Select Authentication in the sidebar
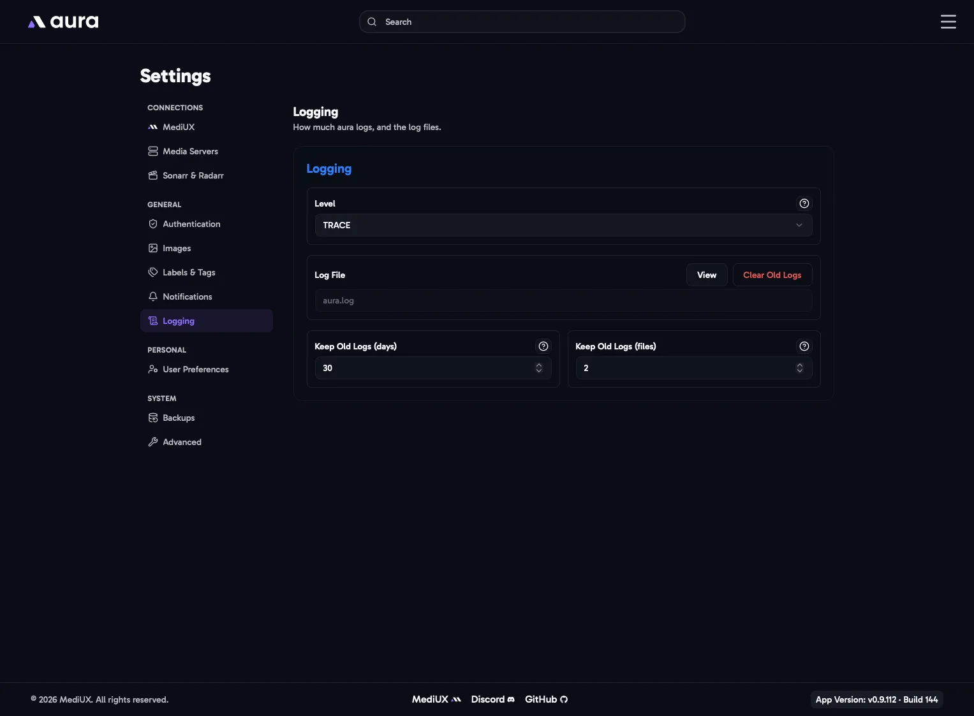Screen dimensions: 974x716 pyautogui.click(x=206, y=224)
